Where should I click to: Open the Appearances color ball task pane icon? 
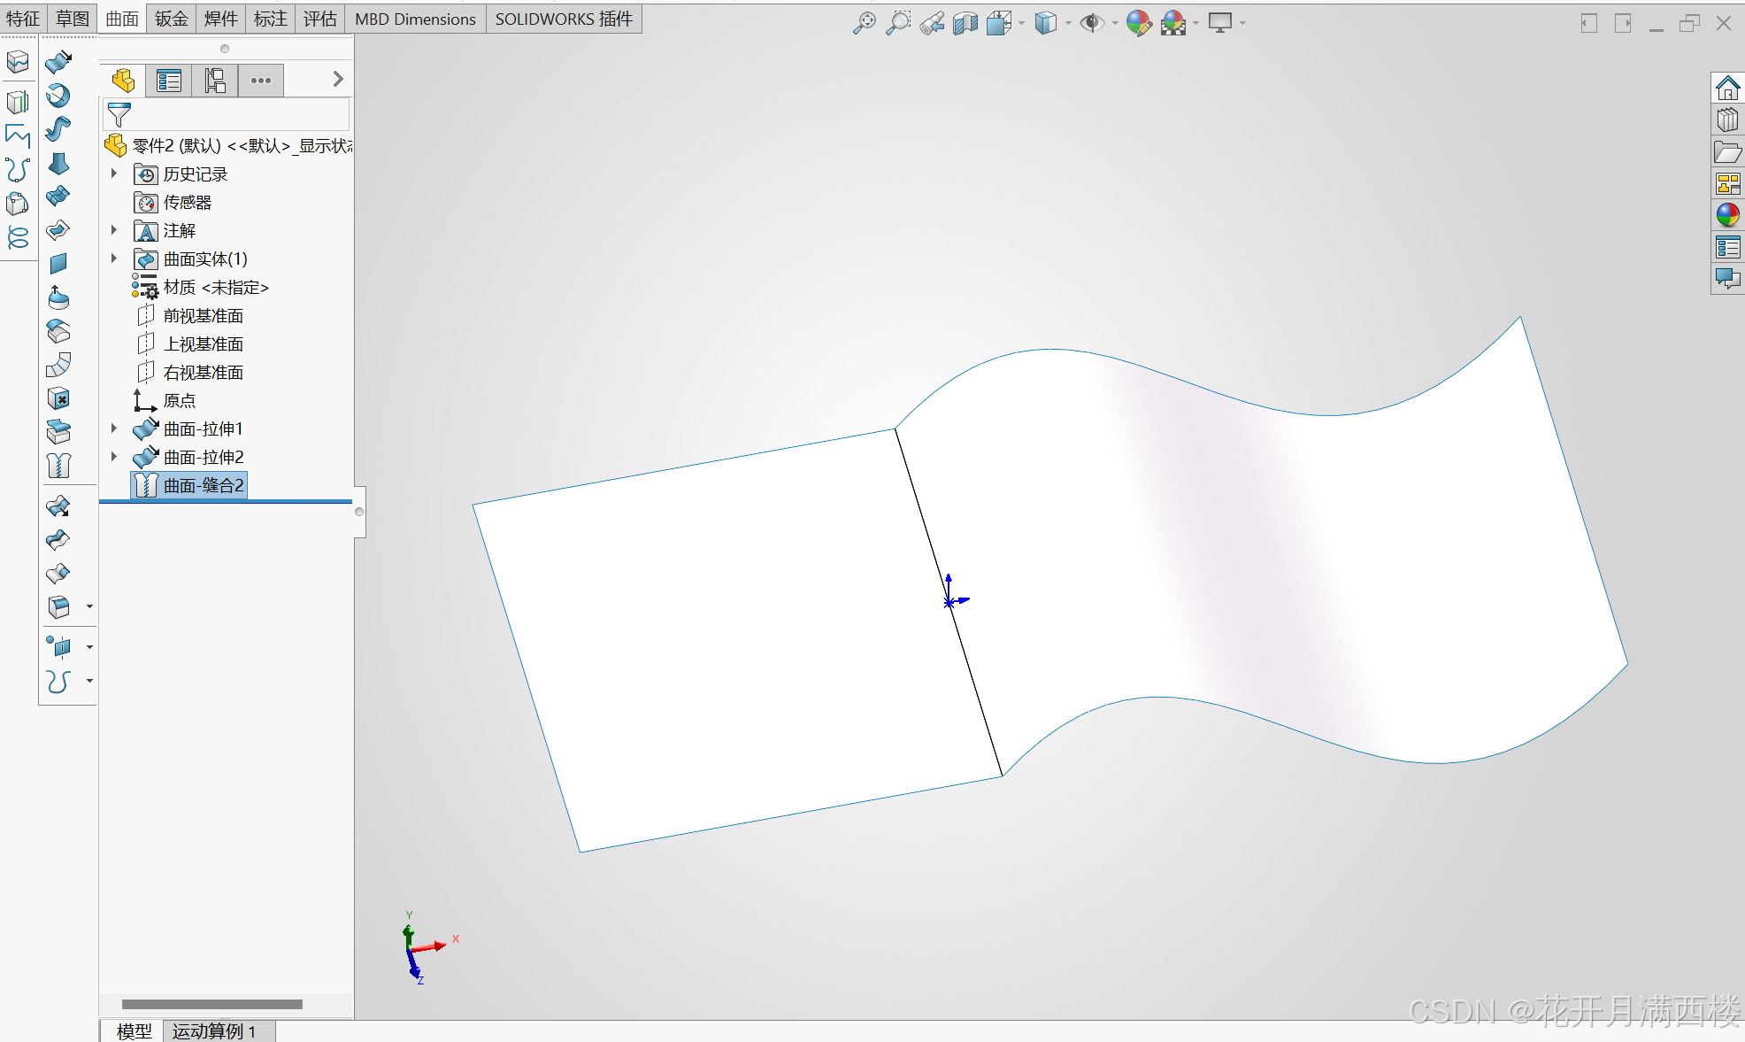click(1727, 214)
